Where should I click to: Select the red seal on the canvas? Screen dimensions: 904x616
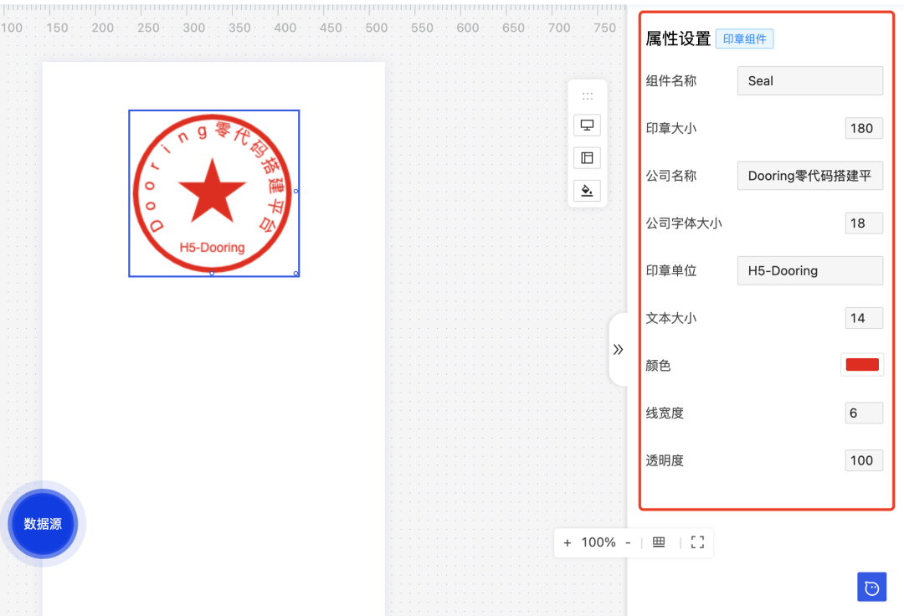213,192
